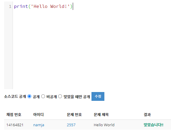Click the 맞았습니다!! result text
This screenshot has width=171, height=135.
(153, 125)
